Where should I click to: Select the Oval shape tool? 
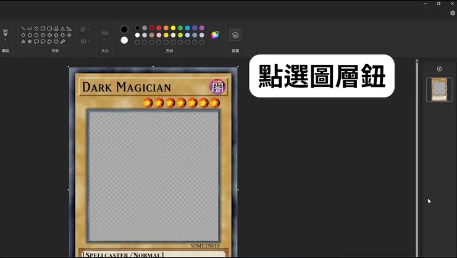[36, 28]
